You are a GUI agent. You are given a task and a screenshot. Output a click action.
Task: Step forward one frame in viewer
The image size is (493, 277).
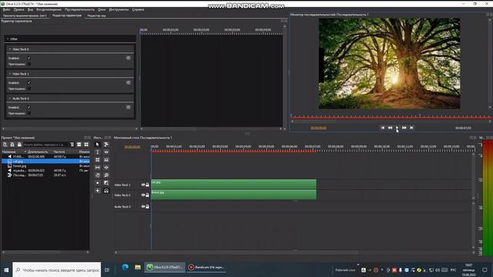[x=404, y=128]
